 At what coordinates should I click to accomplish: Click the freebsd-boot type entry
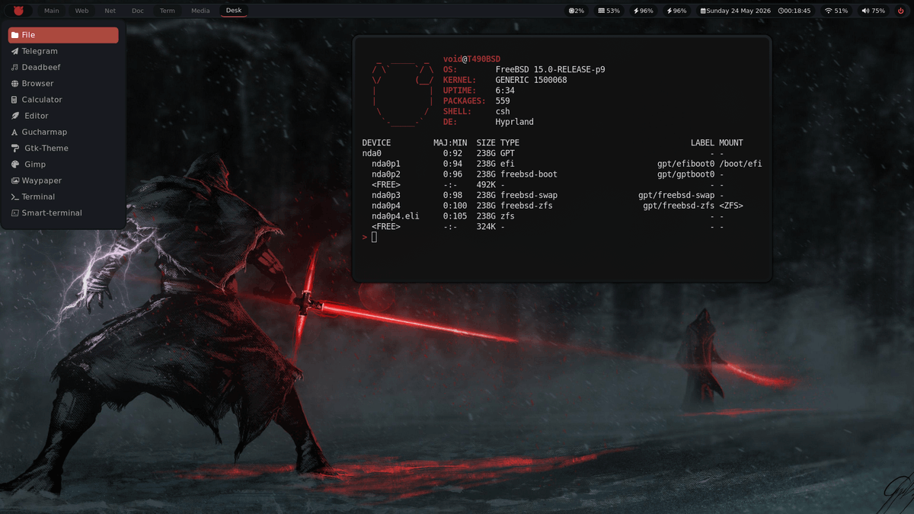(529, 174)
